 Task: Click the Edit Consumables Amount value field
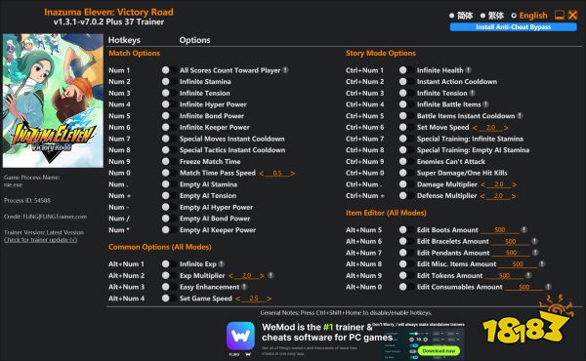pyautogui.click(x=523, y=287)
